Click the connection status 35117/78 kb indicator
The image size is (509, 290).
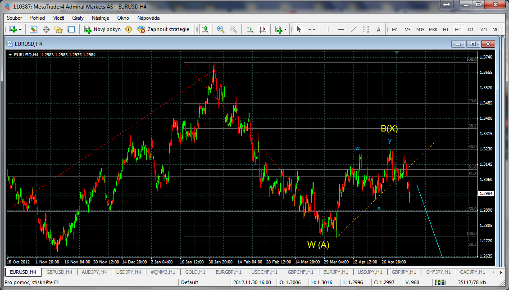click(x=472, y=282)
